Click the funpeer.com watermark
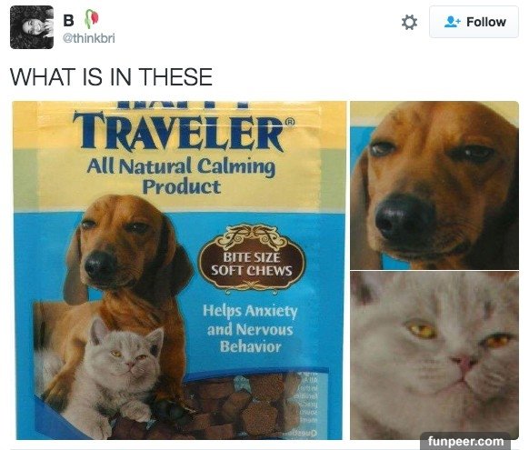The width and height of the screenshot is (529, 450). click(x=465, y=441)
